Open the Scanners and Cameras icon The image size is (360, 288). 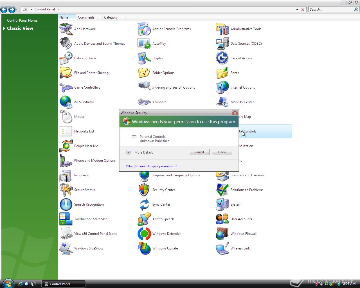[x=222, y=176]
